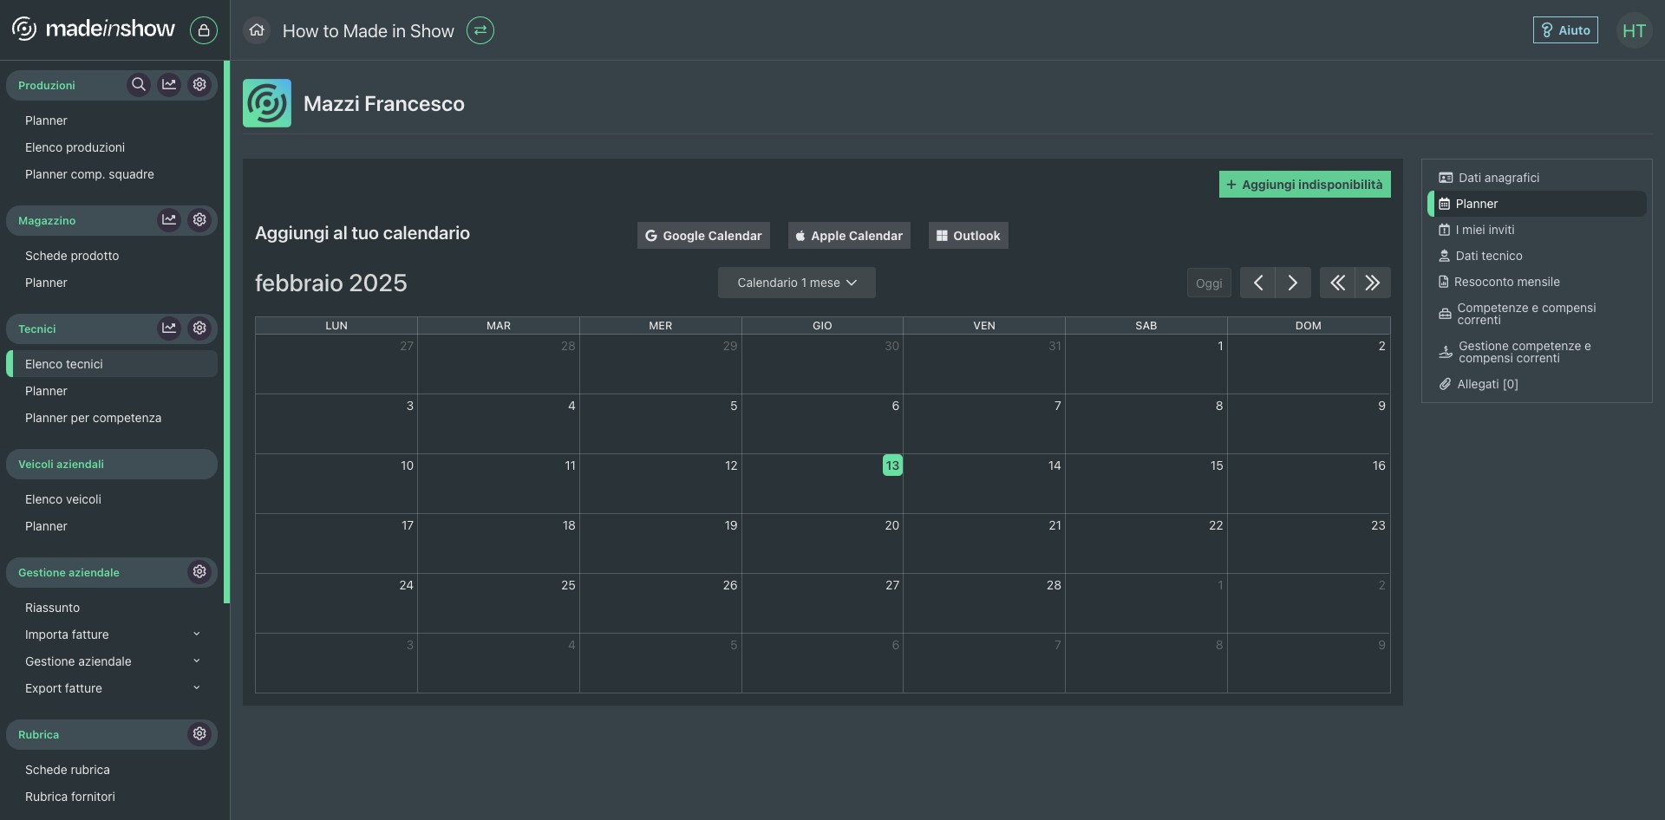Open Rubrica settings gear icon
Viewport: 1665px width, 820px height.
(199, 734)
